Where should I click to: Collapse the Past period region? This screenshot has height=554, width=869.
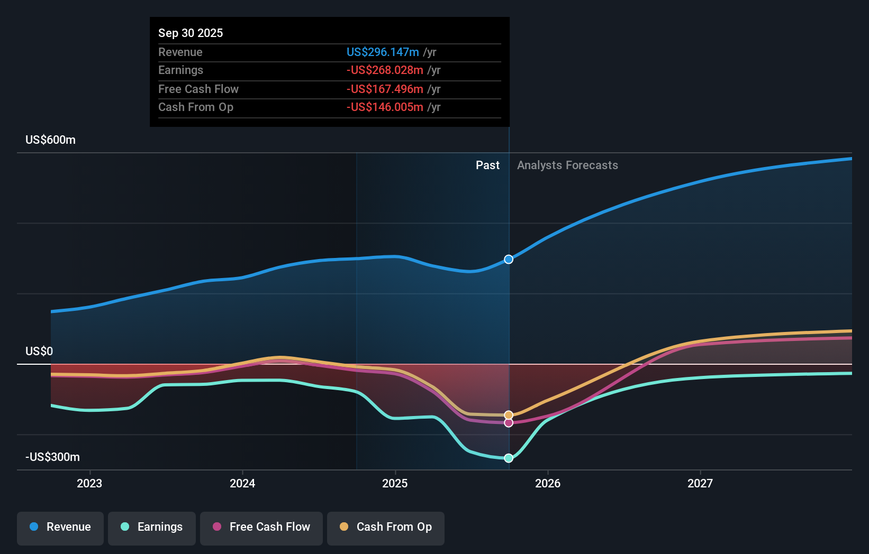click(487, 165)
